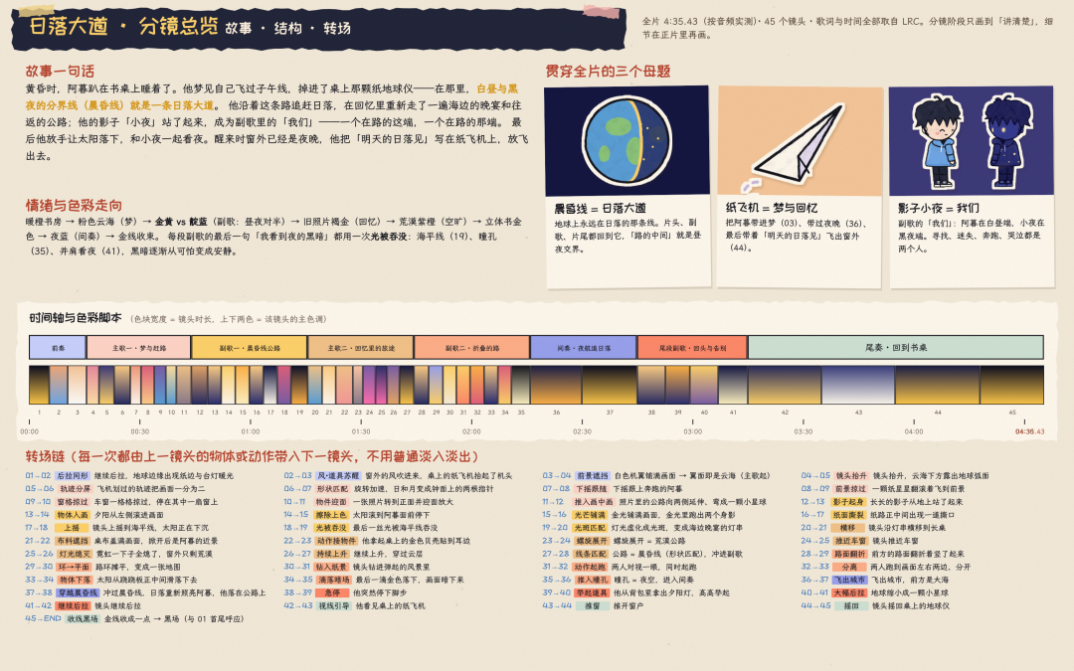Click the 日落大道・分镜总览 title banner

318,28
